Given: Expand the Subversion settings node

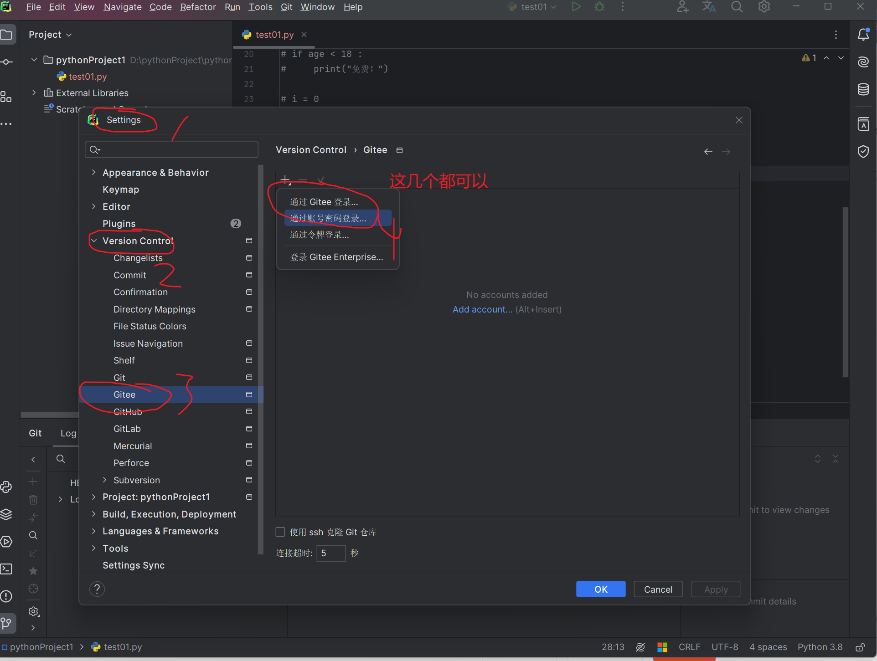Looking at the screenshot, I should (104, 480).
